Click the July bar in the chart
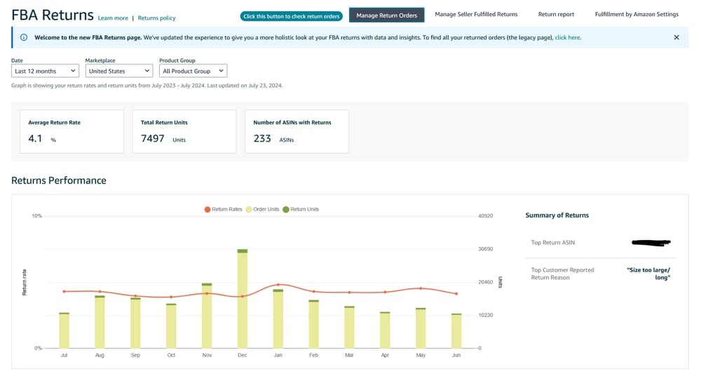701x373 pixels. pyautogui.click(x=64, y=330)
